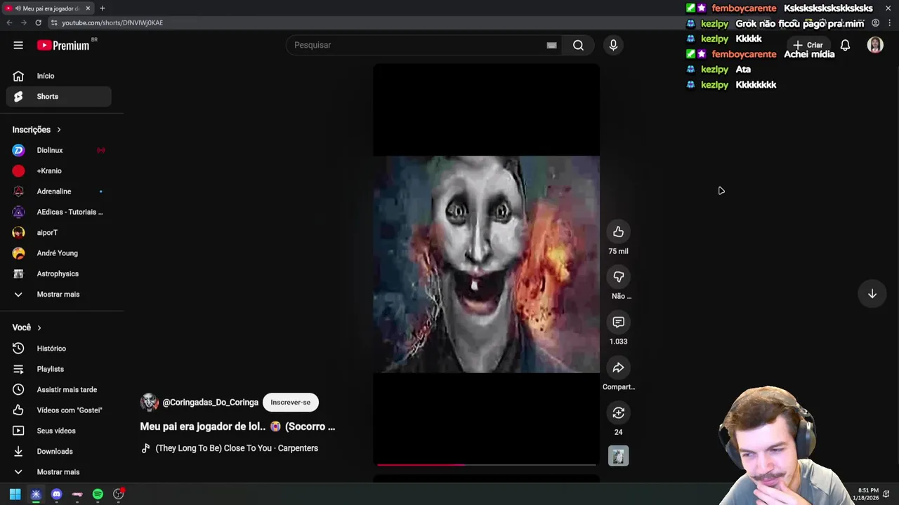Open the account avatar menu
Screen dimensions: 899x505
click(874, 45)
